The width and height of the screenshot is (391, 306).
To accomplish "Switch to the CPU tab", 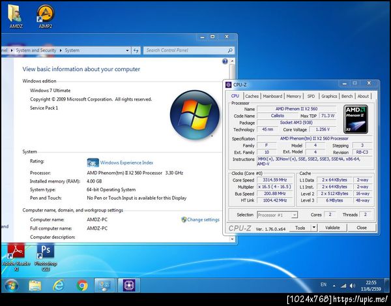I will click(235, 96).
